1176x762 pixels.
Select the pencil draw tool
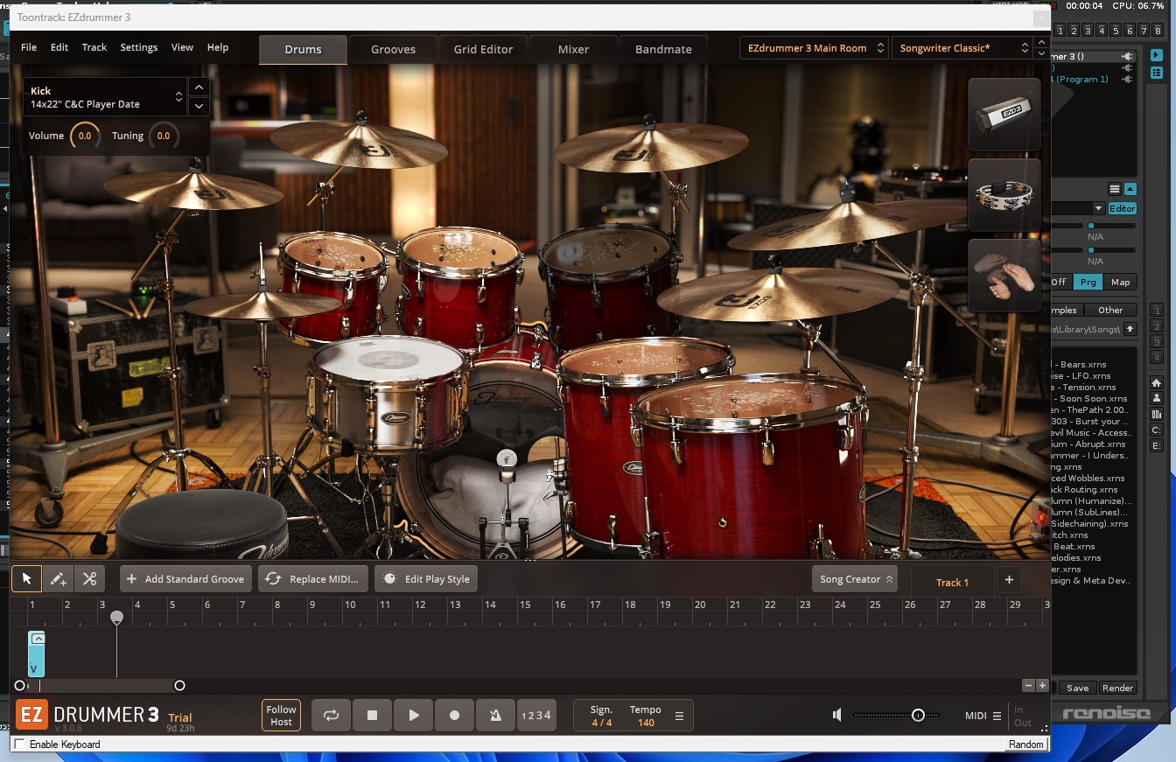click(58, 579)
